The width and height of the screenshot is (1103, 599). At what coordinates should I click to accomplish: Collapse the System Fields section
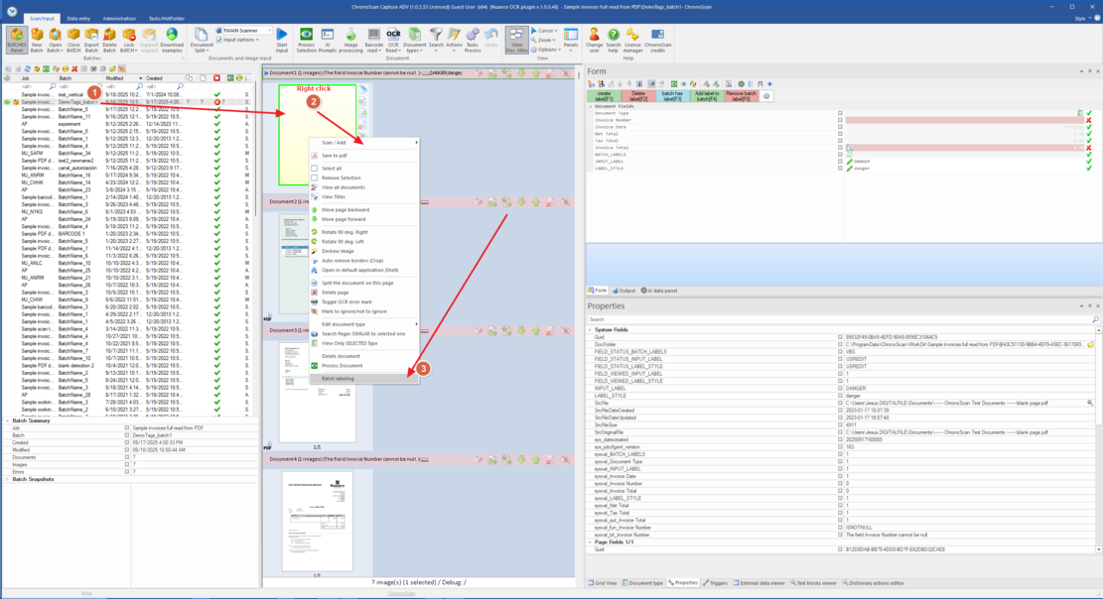pyautogui.click(x=590, y=330)
